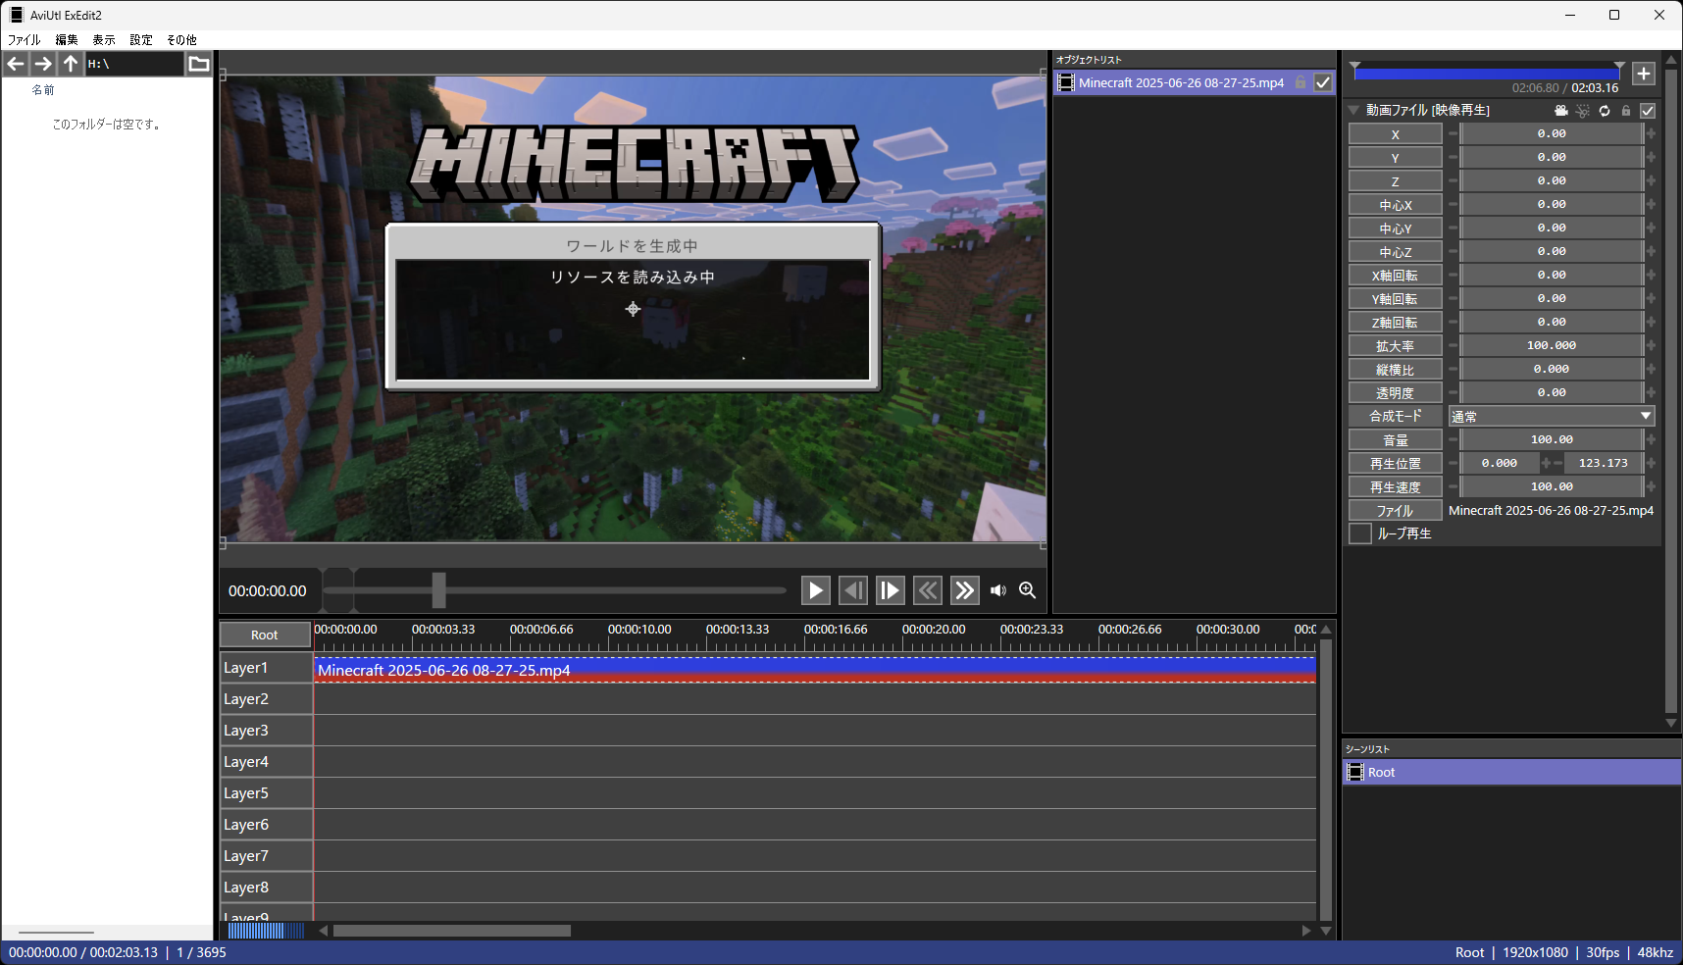This screenshot has width=1683, height=965.
Task: Go up one folder level
Action: (71, 64)
